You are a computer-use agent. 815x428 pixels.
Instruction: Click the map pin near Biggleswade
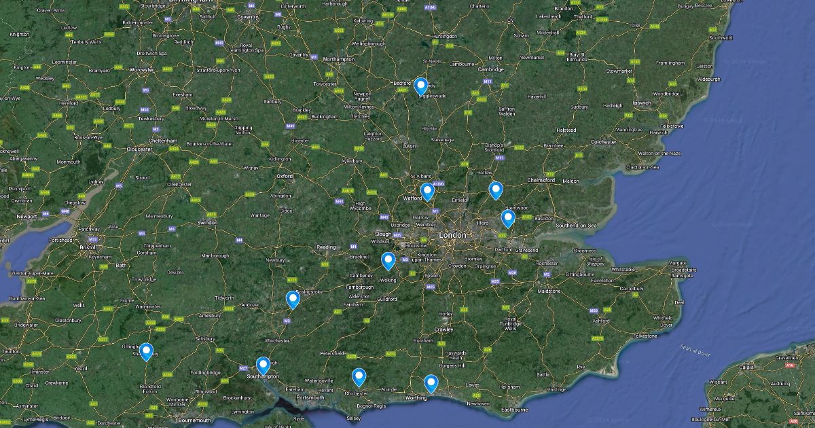point(421,86)
